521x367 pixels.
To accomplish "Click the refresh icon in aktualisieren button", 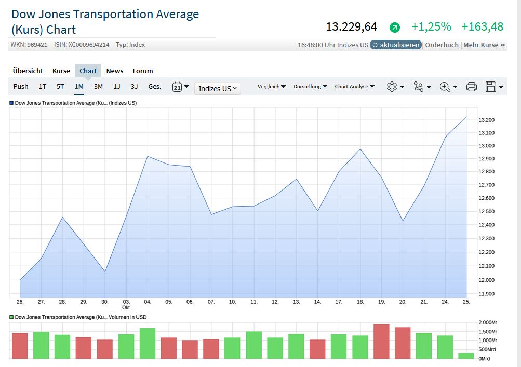I will (x=375, y=45).
